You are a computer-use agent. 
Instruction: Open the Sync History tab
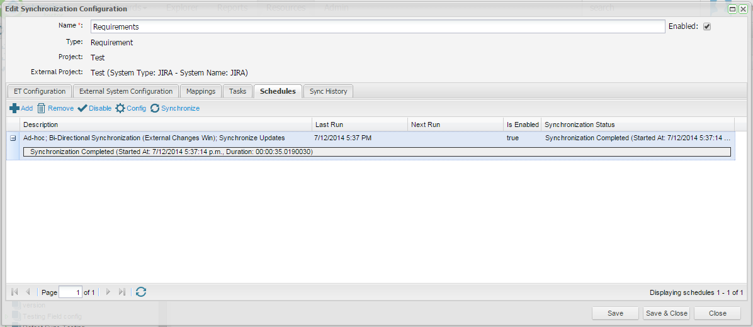[328, 91]
